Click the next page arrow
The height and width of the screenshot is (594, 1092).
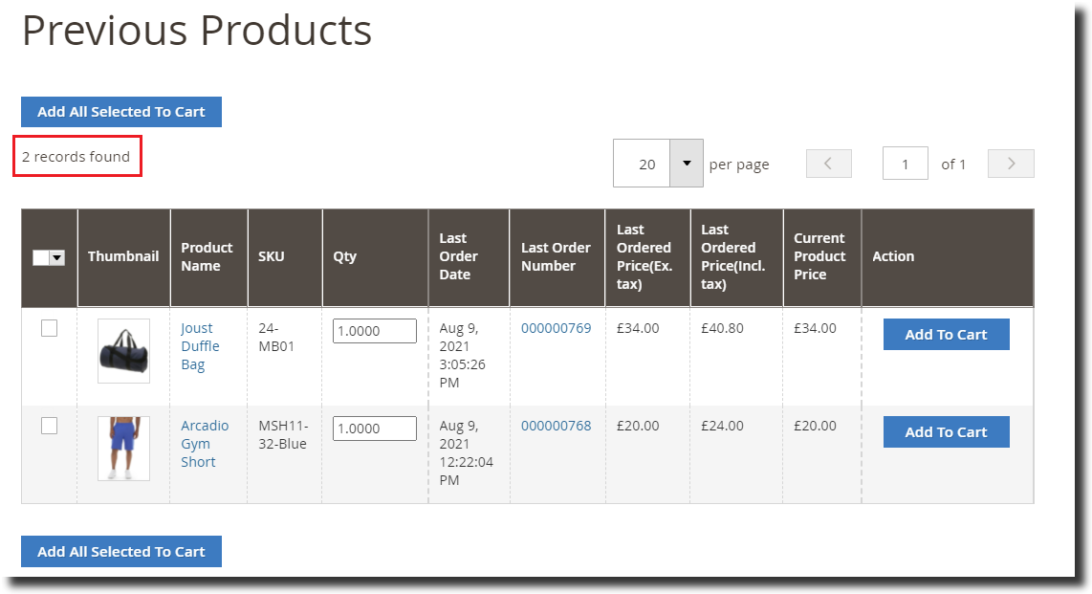point(1011,163)
